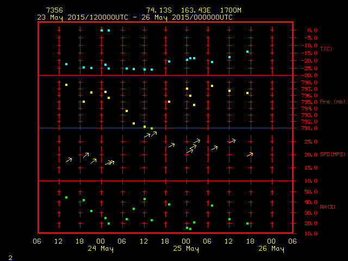This screenshot has height=261, width=348.
Task: Select the 24 May date label
Action: coord(101,249)
